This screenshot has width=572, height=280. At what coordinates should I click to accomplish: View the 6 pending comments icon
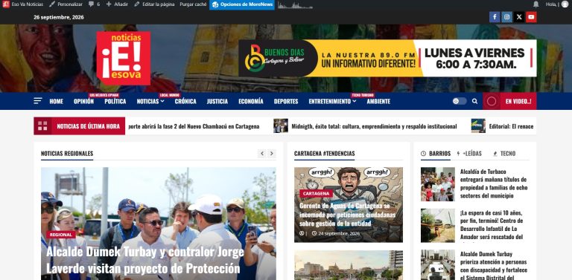tap(94, 4)
